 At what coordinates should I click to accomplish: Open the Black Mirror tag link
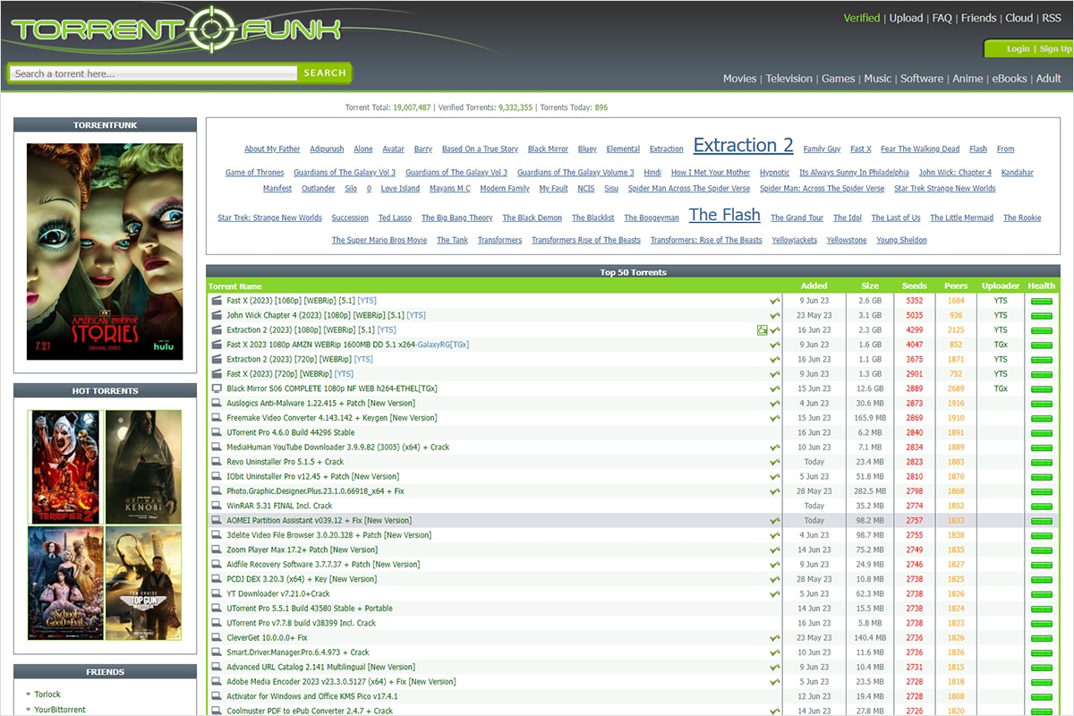tap(548, 149)
